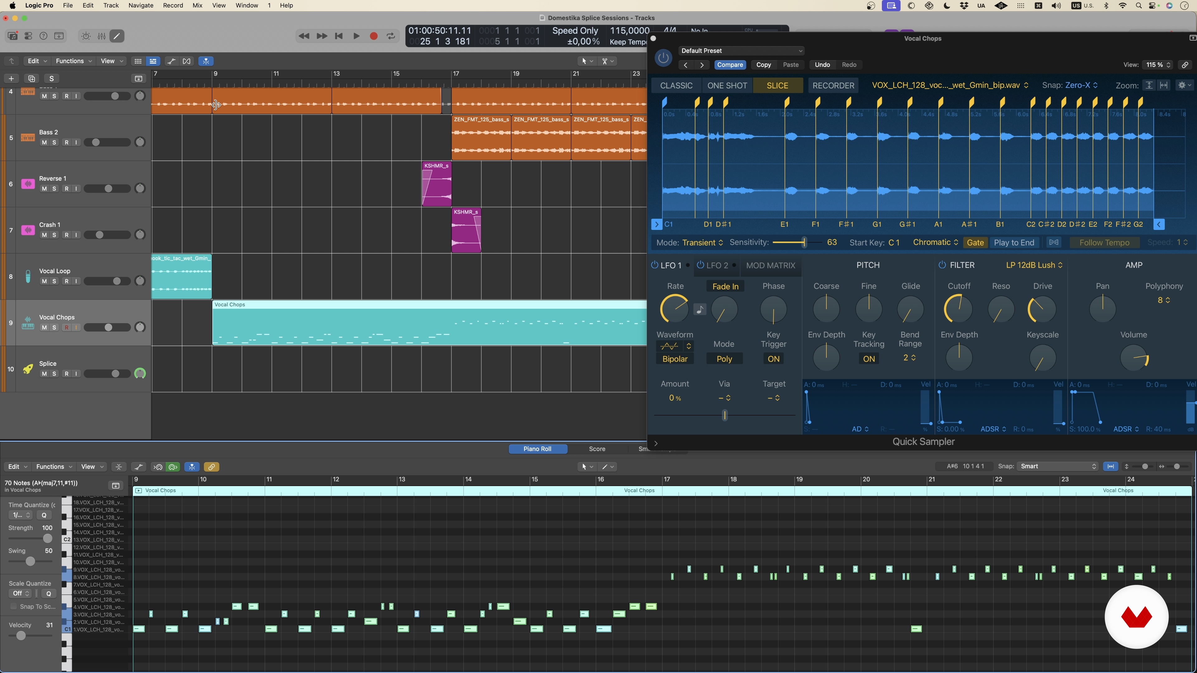Toggle the Inspector button in the control bar

tap(28, 36)
